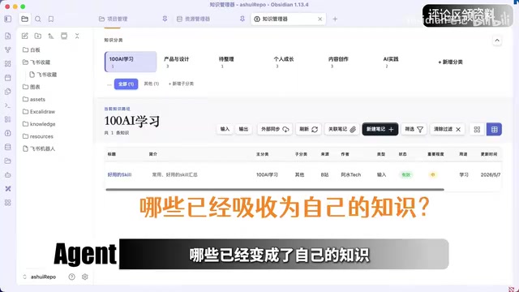This screenshot has width=519, height=292.
Task: Click the auto-reveal current file icon
Action: (x=64, y=36)
